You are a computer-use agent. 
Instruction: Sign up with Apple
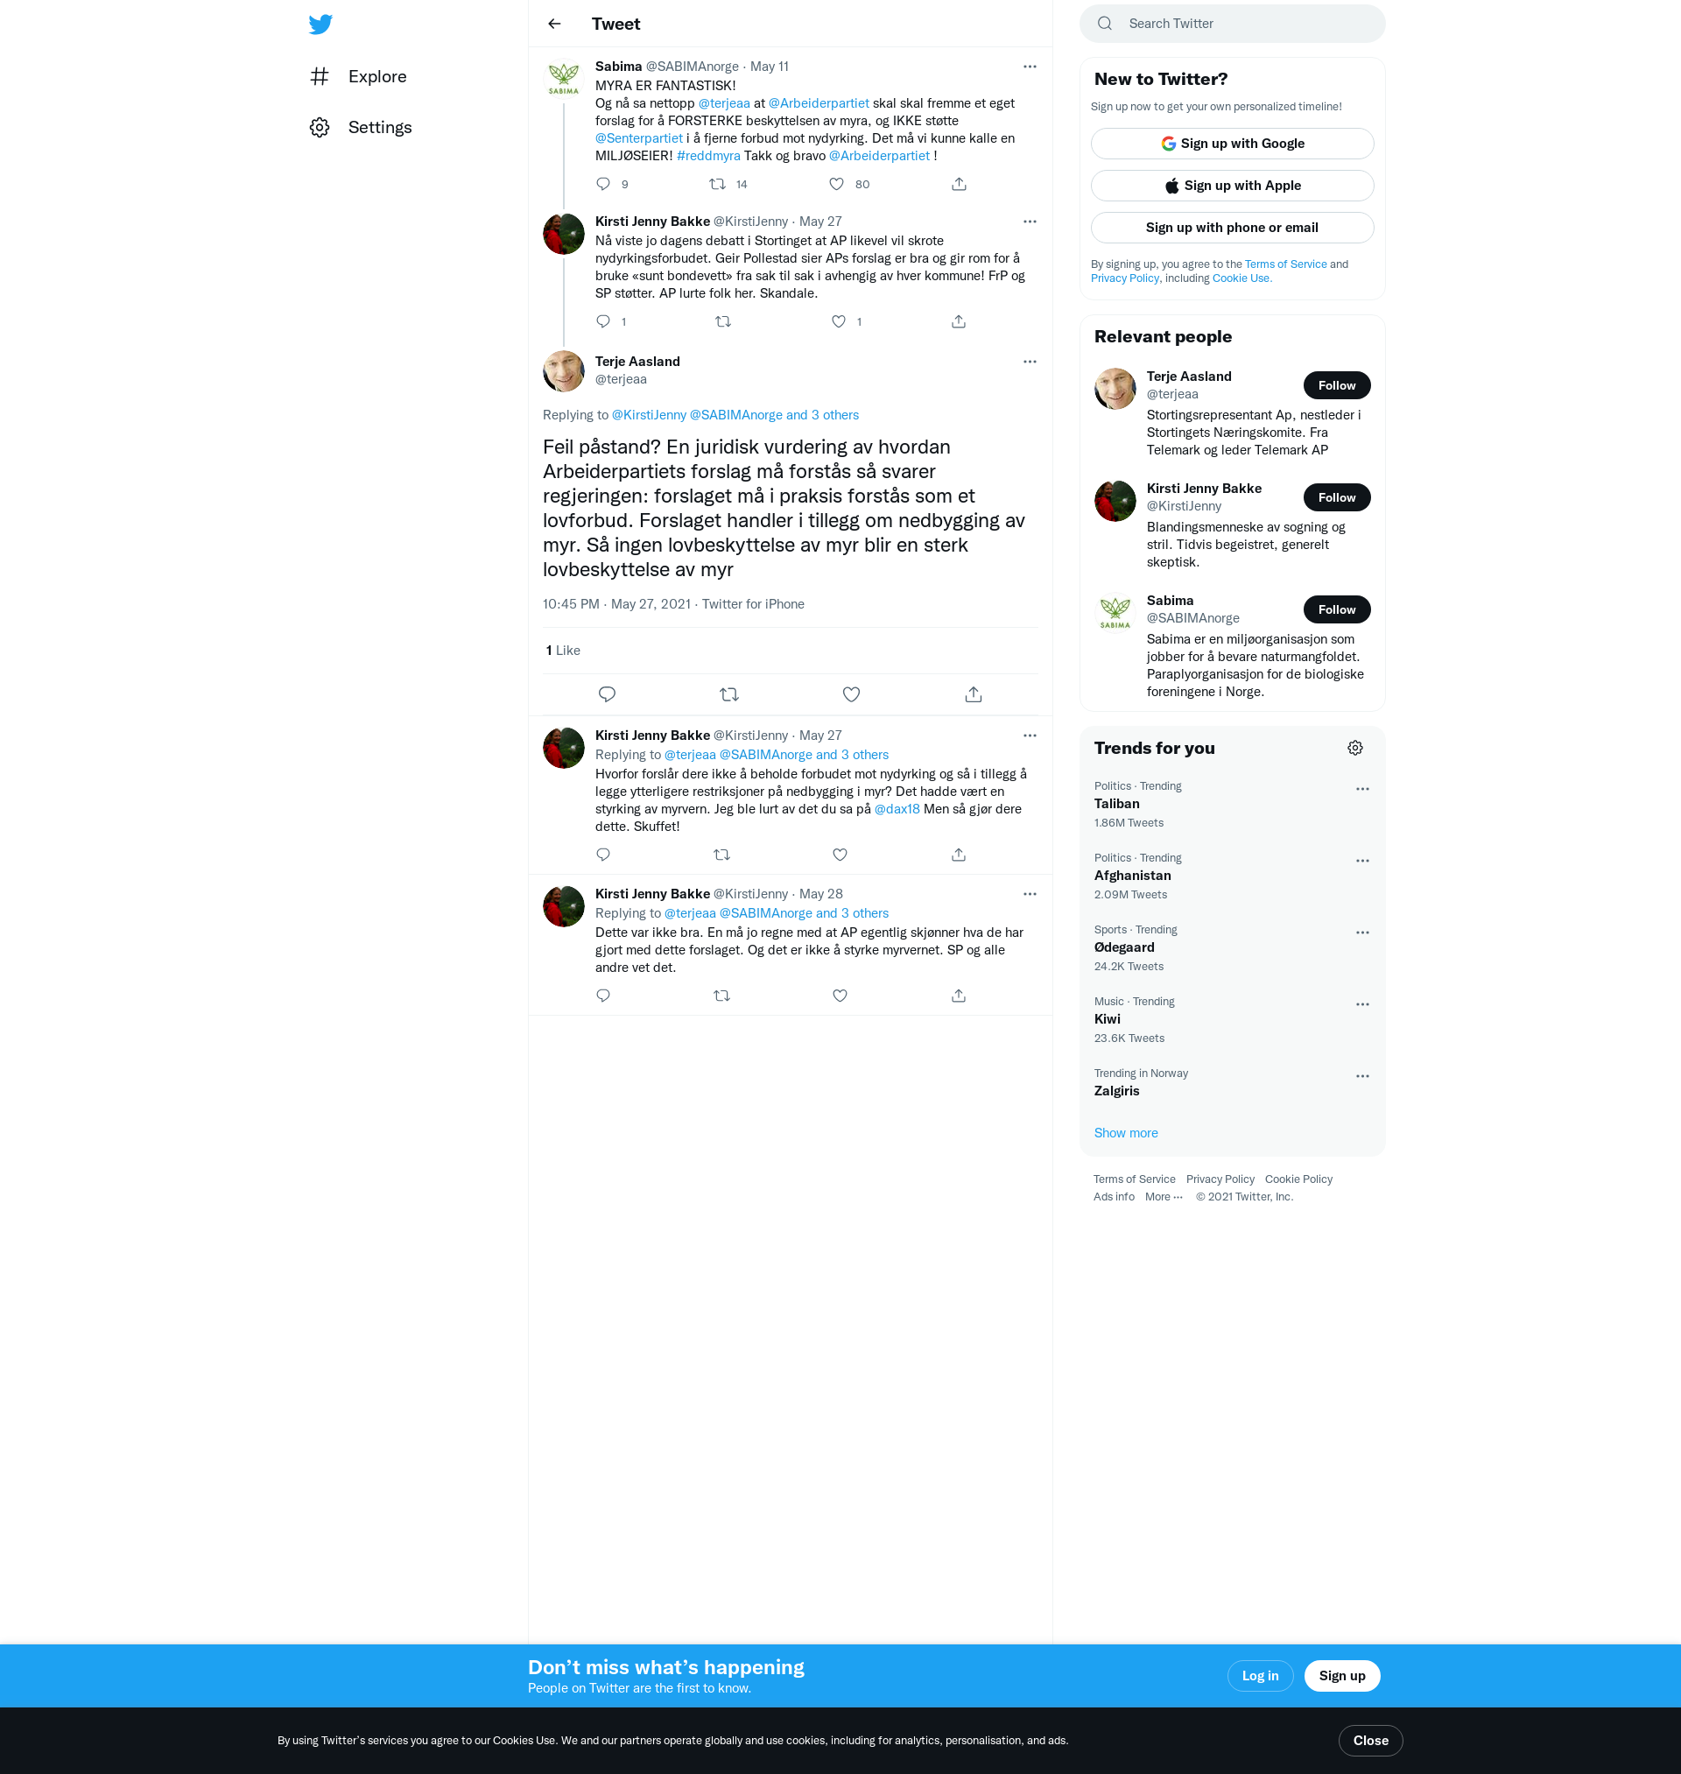(x=1232, y=186)
